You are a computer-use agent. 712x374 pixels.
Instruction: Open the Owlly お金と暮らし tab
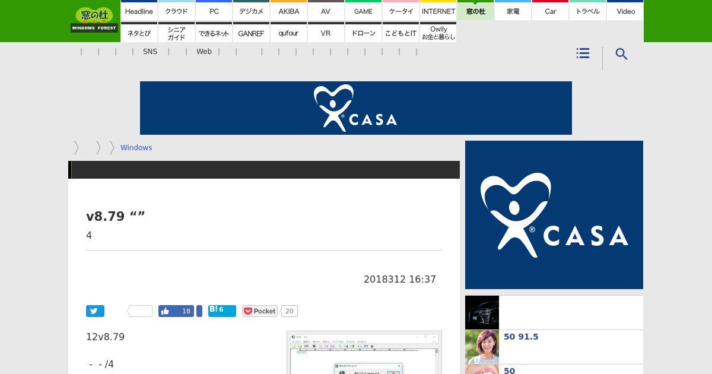coord(438,32)
